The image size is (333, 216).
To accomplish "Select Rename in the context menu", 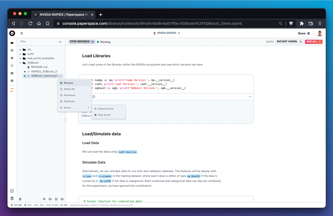I will [x=75, y=83].
